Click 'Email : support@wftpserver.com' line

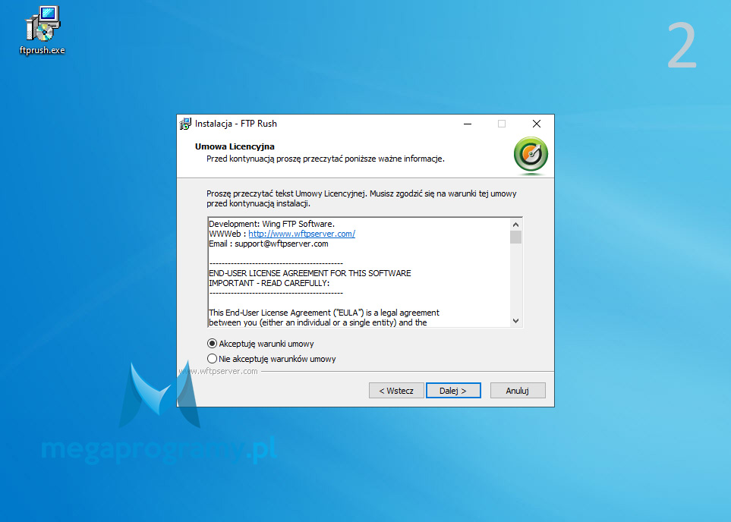(x=269, y=244)
